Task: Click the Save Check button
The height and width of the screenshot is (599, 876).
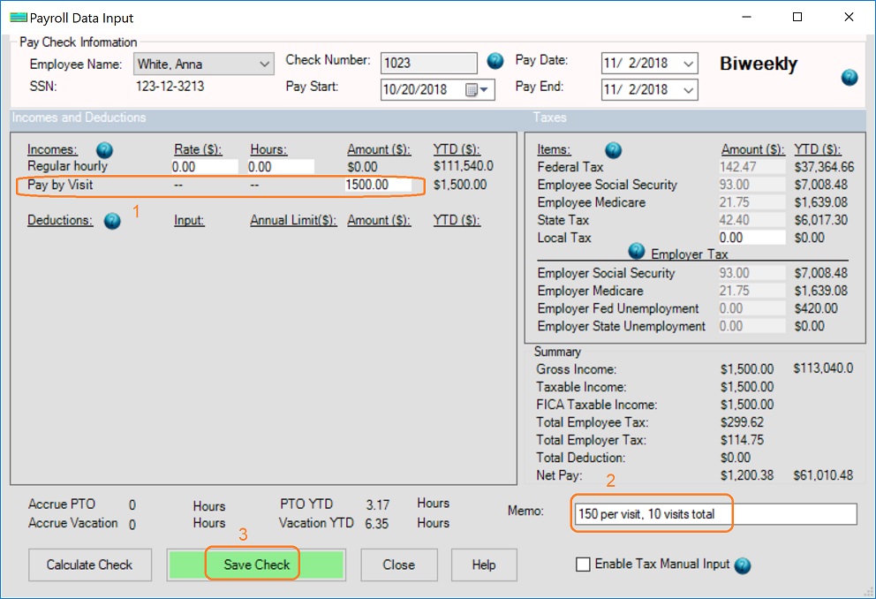Action: coord(255,565)
